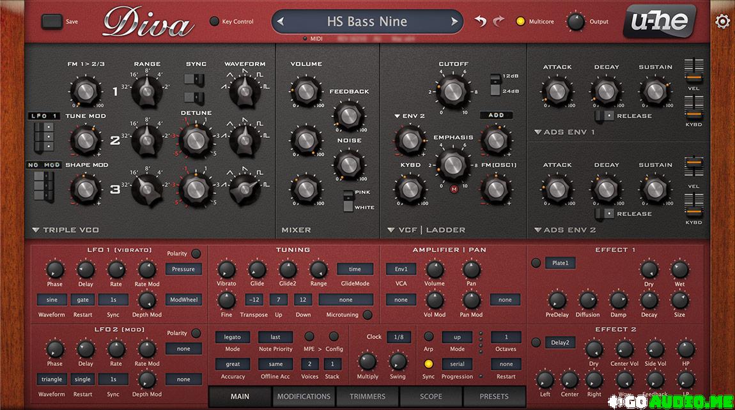Click the red M button under Emphasis
735x410 pixels.
[x=454, y=189]
